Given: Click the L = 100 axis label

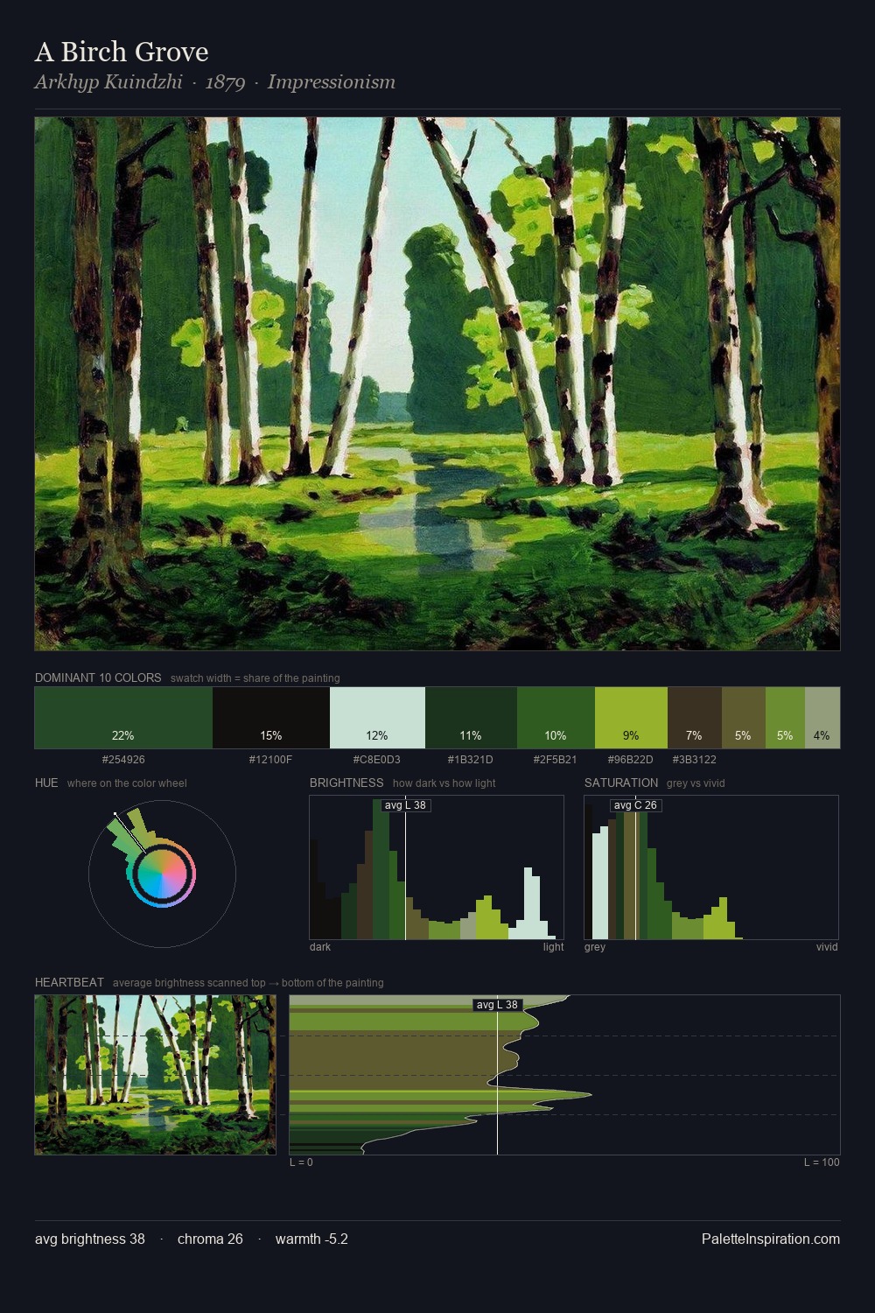Looking at the screenshot, I should point(822,1162).
